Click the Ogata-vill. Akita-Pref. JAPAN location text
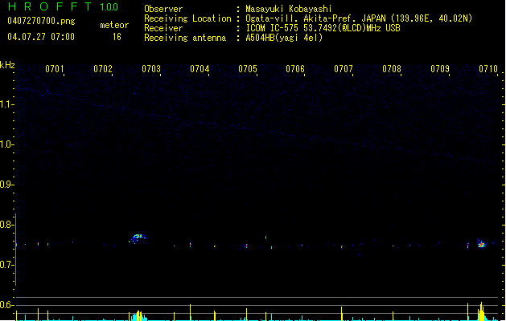This screenshot has width=506, height=321. coord(359,18)
